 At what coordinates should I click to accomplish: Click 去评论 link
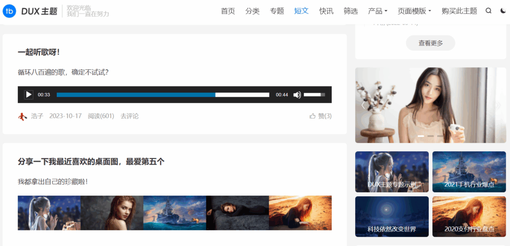point(129,116)
